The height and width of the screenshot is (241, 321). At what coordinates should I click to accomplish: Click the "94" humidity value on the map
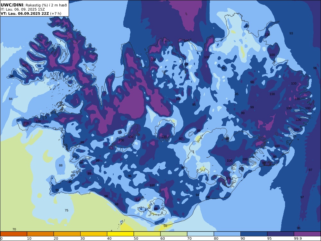click(x=197, y=195)
